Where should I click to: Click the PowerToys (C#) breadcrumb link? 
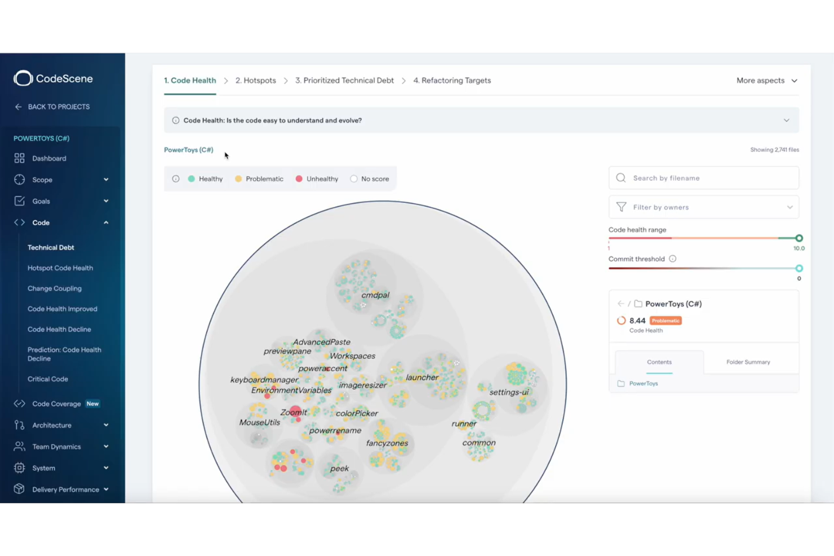189,150
